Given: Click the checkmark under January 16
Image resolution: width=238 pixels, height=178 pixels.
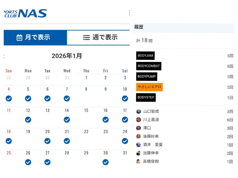Looking at the screenshot, I should tap(106, 120).
